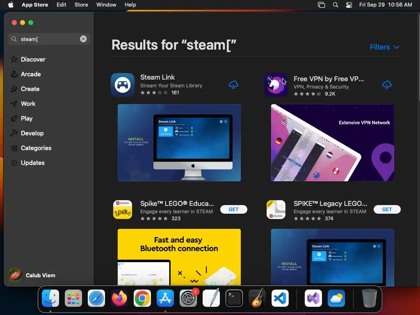This screenshot has height=315, width=420.
Task: Open SPIKE Legacy LEGO... title link
Action: pyautogui.click(x=330, y=203)
